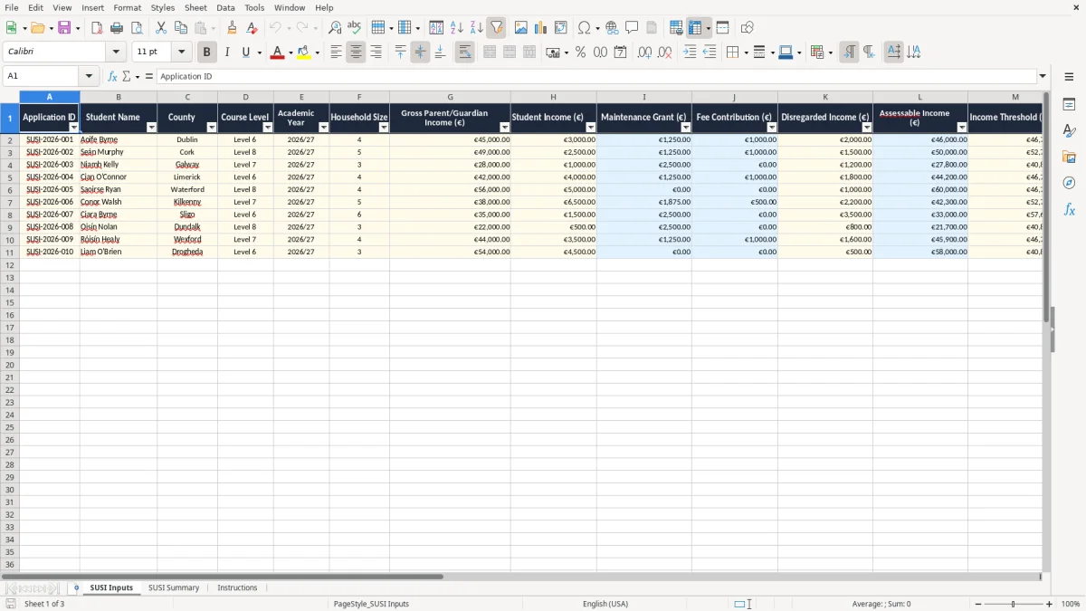Expand the formula bar
The image size is (1086, 611).
coord(1043,76)
